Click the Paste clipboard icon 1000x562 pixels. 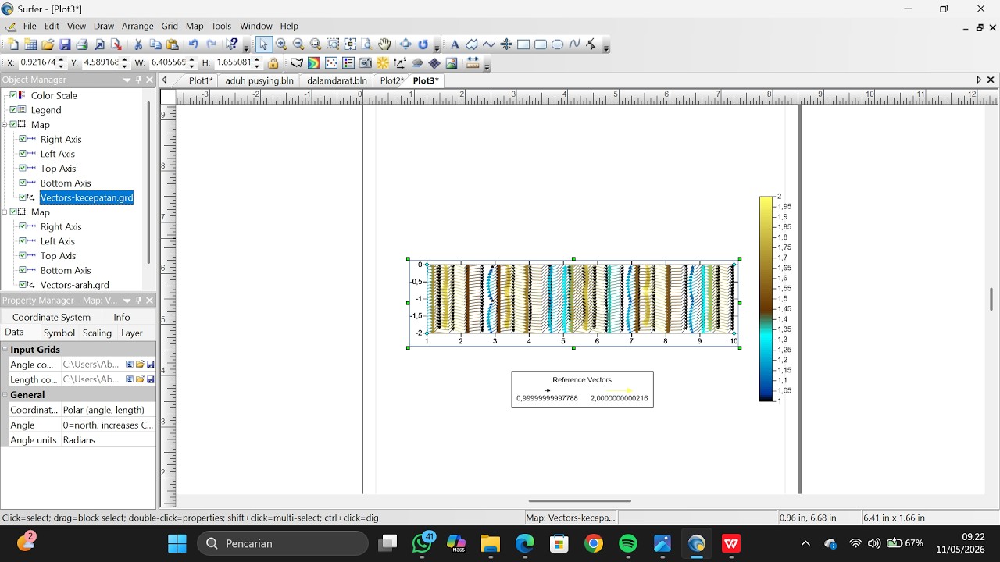pos(173,44)
